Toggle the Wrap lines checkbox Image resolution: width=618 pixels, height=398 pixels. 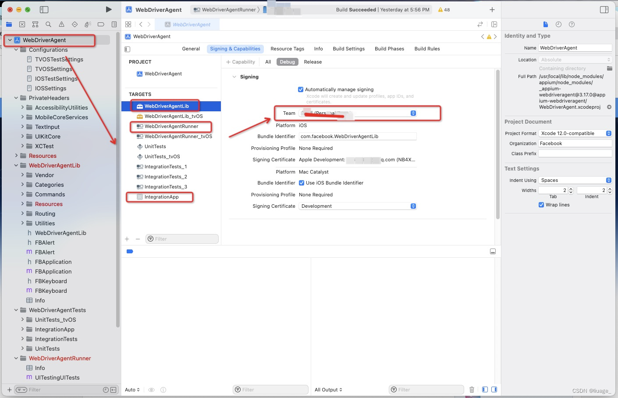541,205
